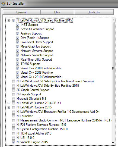Uncheck Real-Time Utility Support checkbox
This screenshot has width=118, height=147.
click(x=18, y=60)
